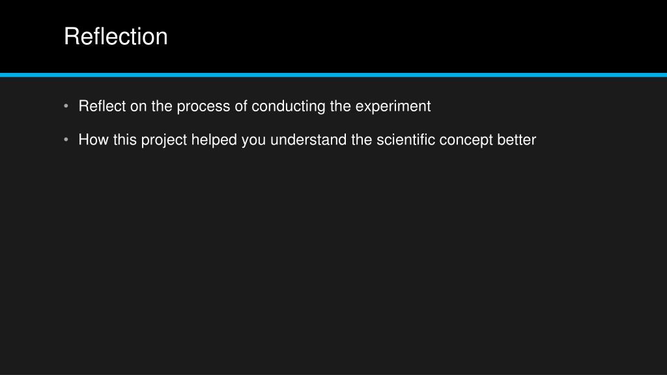Click the blue horizontal divider line
Screen dimensions: 667x375
click(x=333, y=75)
